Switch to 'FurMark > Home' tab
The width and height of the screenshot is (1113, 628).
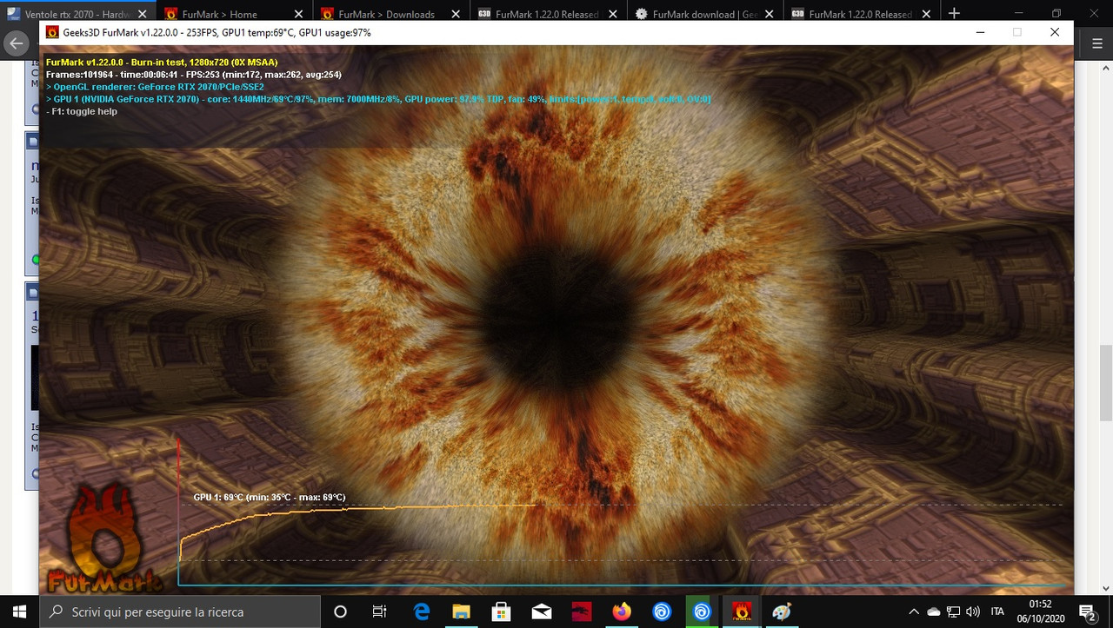pos(235,14)
